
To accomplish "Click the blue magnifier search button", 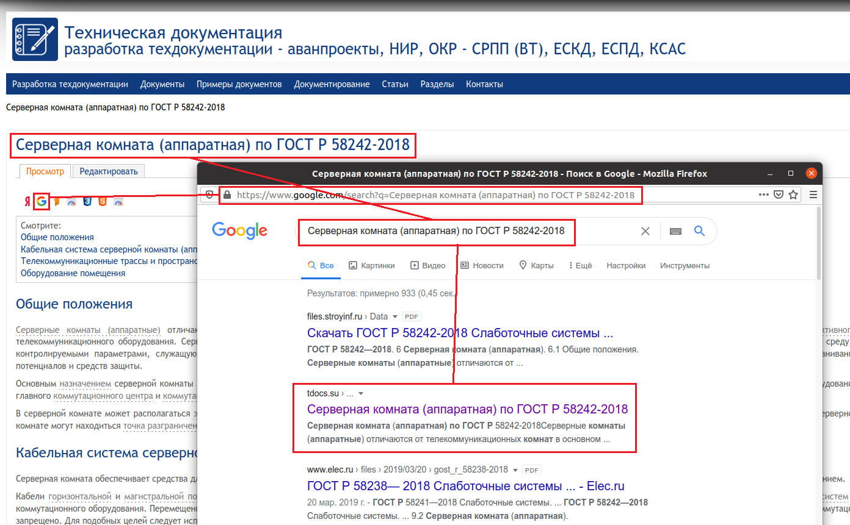I will tap(700, 231).
